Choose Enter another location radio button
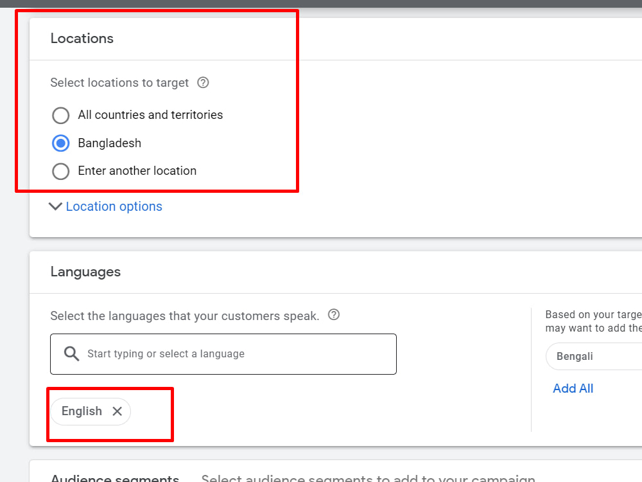 coord(60,172)
